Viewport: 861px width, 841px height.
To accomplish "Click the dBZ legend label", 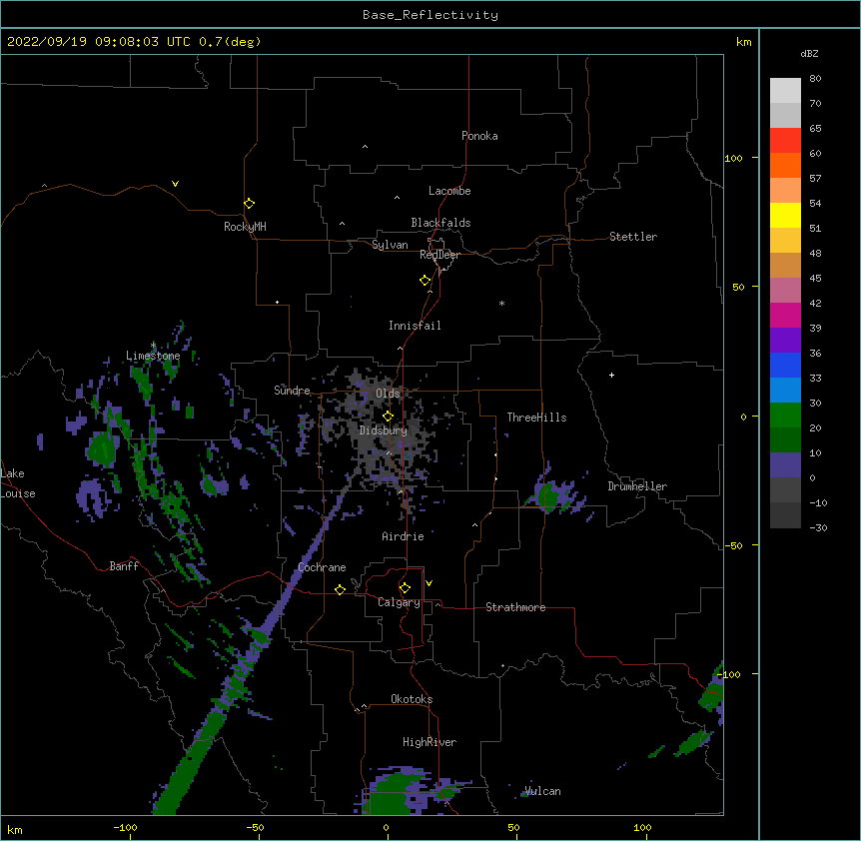I will click(x=809, y=54).
